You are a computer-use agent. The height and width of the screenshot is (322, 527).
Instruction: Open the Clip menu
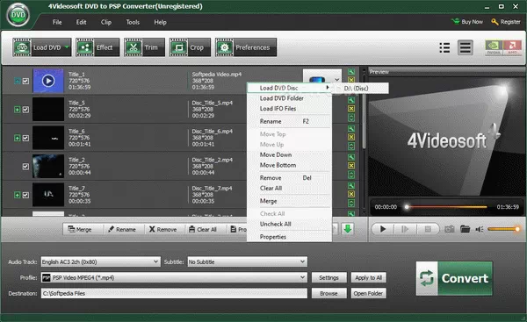click(106, 22)
